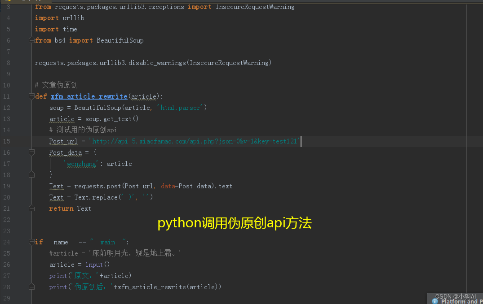The height and width of the screenshot is (304, 483).
Task: Click line number 9 in the gutter
Action: (9, 74)
